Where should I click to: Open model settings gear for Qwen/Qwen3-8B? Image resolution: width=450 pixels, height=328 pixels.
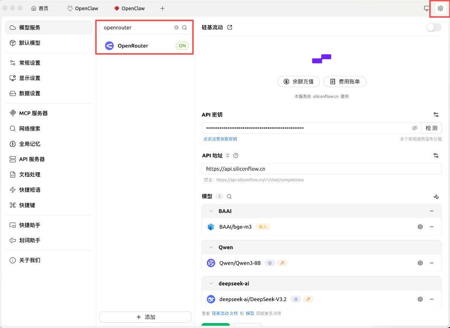click(x=420, y=263)
